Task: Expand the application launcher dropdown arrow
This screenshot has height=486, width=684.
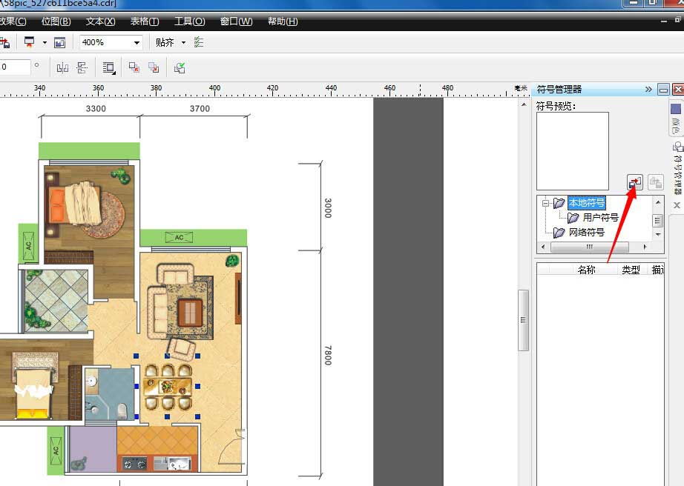Action: 45,43
